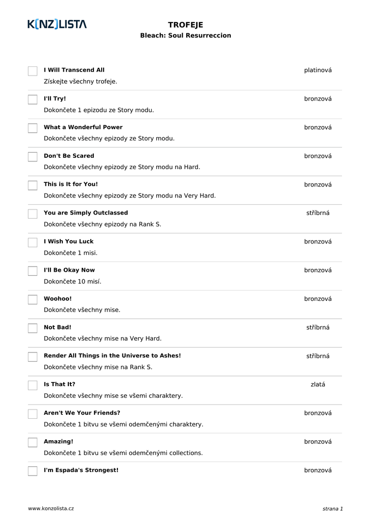Image resolution: width=370 pixels, height=523 pixels.
Task: Click the Konzolista logo
Action: (x=57, y=24)
